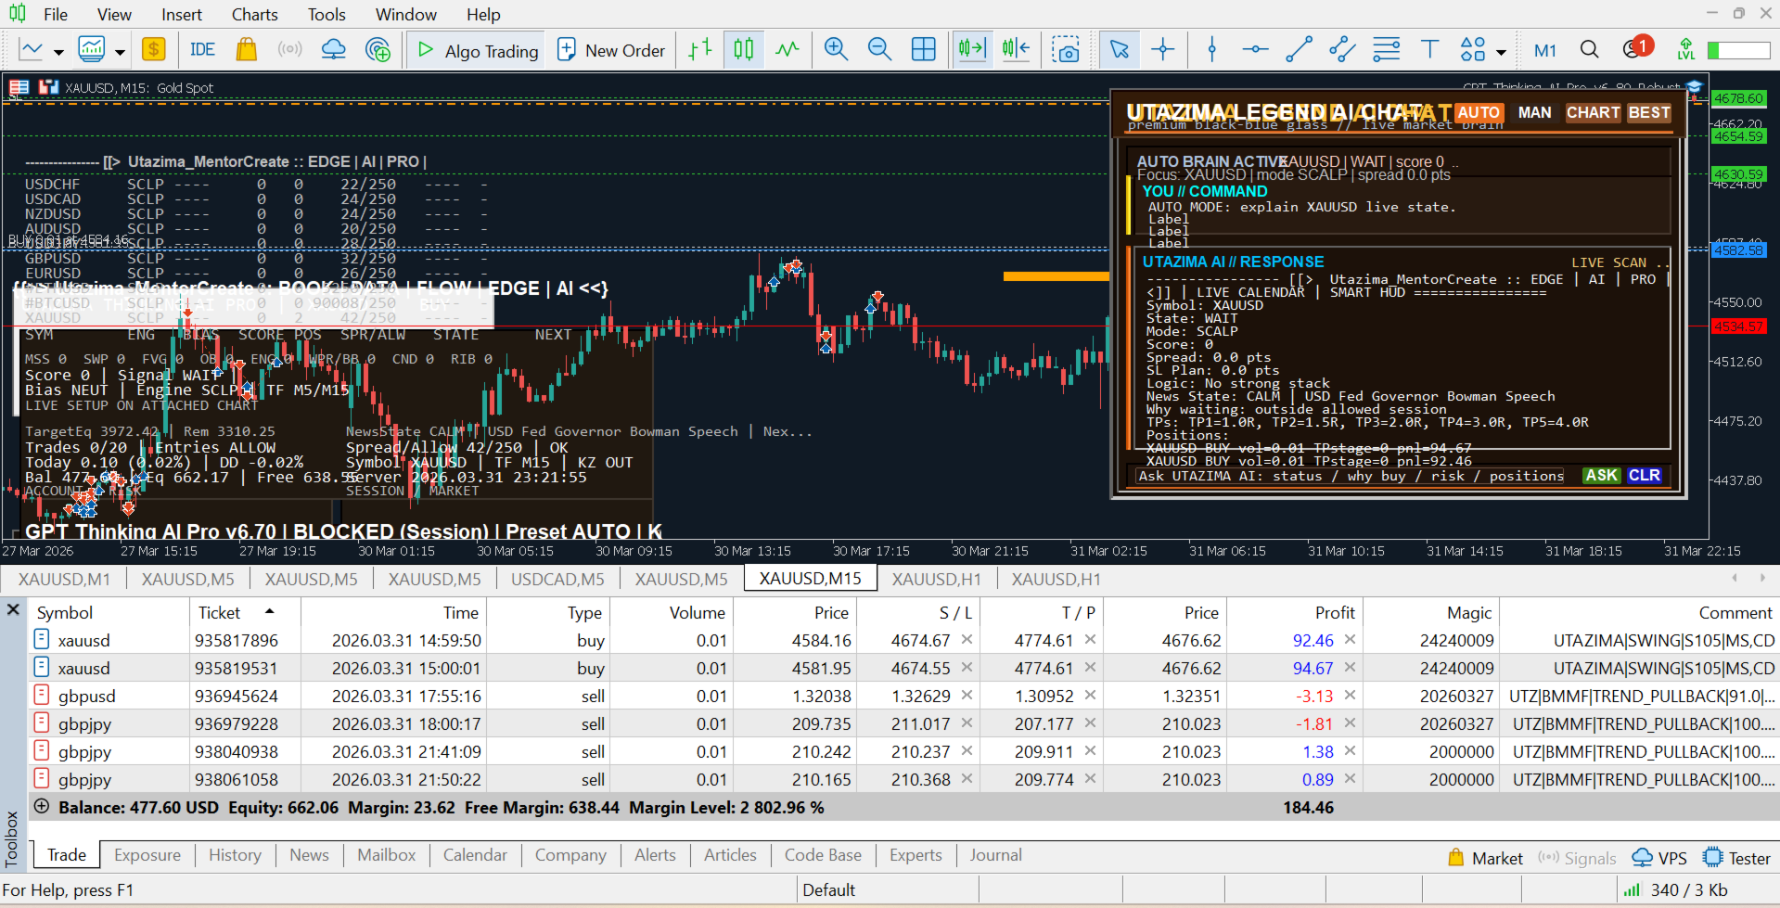This screenshot has width=1780, height=908.
Task: Open the MQL5 Market shopping bag icon
Action: pyautogui.click(x=246, y=50)
